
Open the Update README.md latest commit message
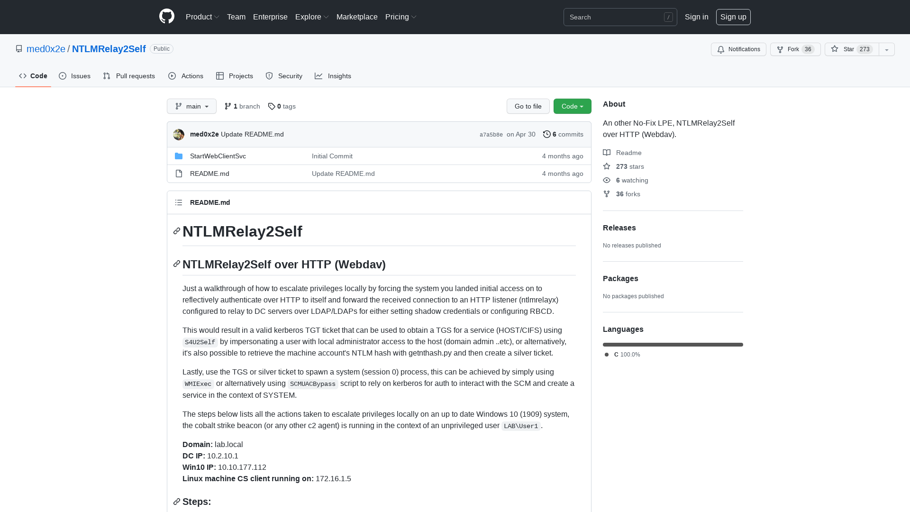pos(252,134)
